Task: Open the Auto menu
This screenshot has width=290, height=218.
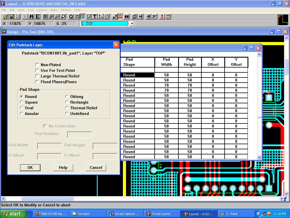Action: (54, 10)
